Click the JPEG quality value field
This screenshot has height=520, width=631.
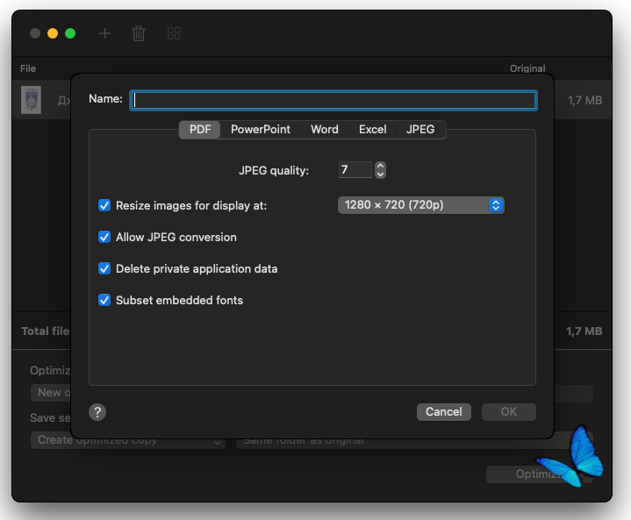[355, 170]
